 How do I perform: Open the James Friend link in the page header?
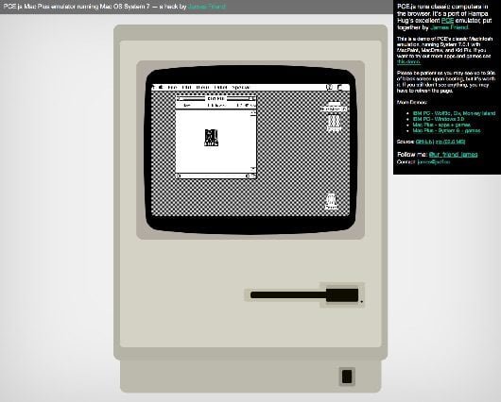(207, 7)
